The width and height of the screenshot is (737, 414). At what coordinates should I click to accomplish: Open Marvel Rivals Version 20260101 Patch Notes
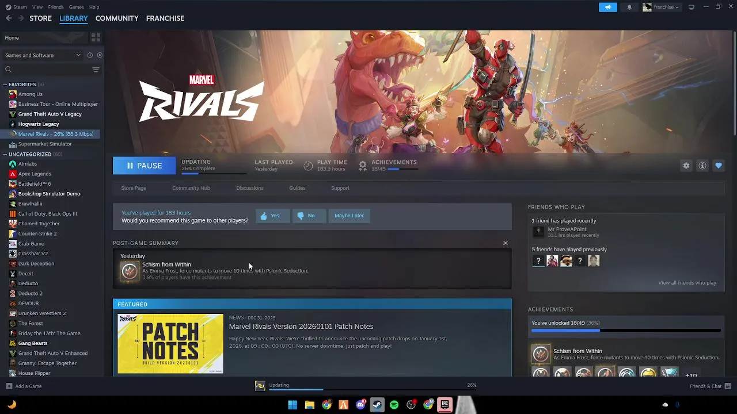(301, 327)
